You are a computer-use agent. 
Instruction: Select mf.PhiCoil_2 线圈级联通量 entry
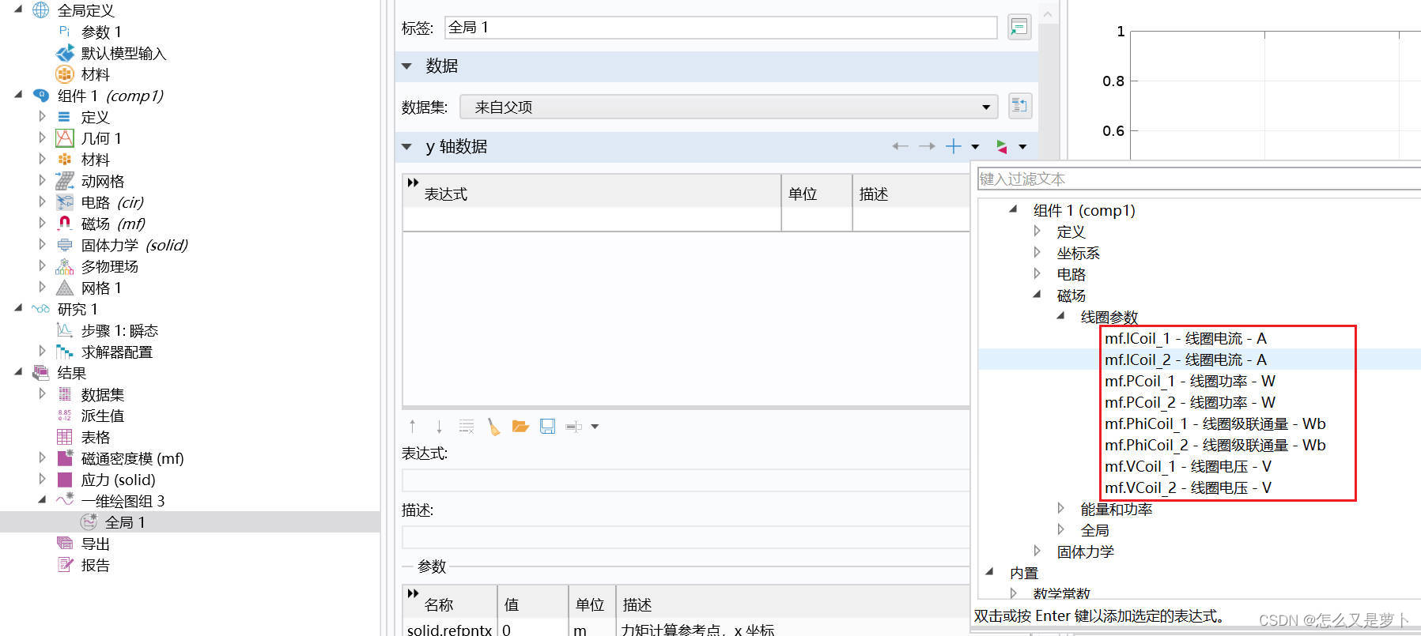(x=1215, y=445)
